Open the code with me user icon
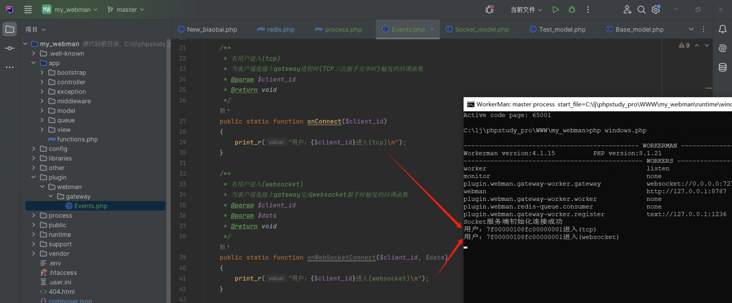This screenshot has width=732, height=303. pyautogui.click(x=627, y=9)
